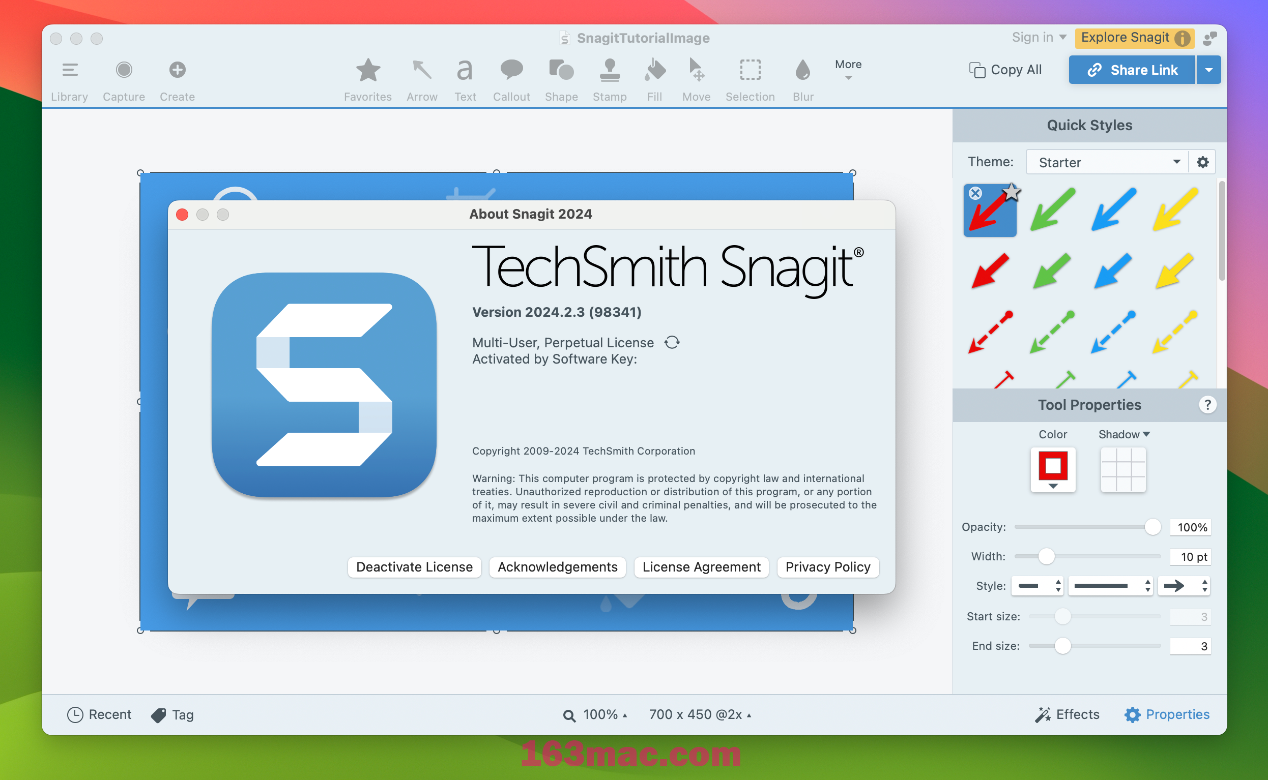Select the Move tool
The height and width of the screenshot is (780, 1268).
(x=696, y=80)
